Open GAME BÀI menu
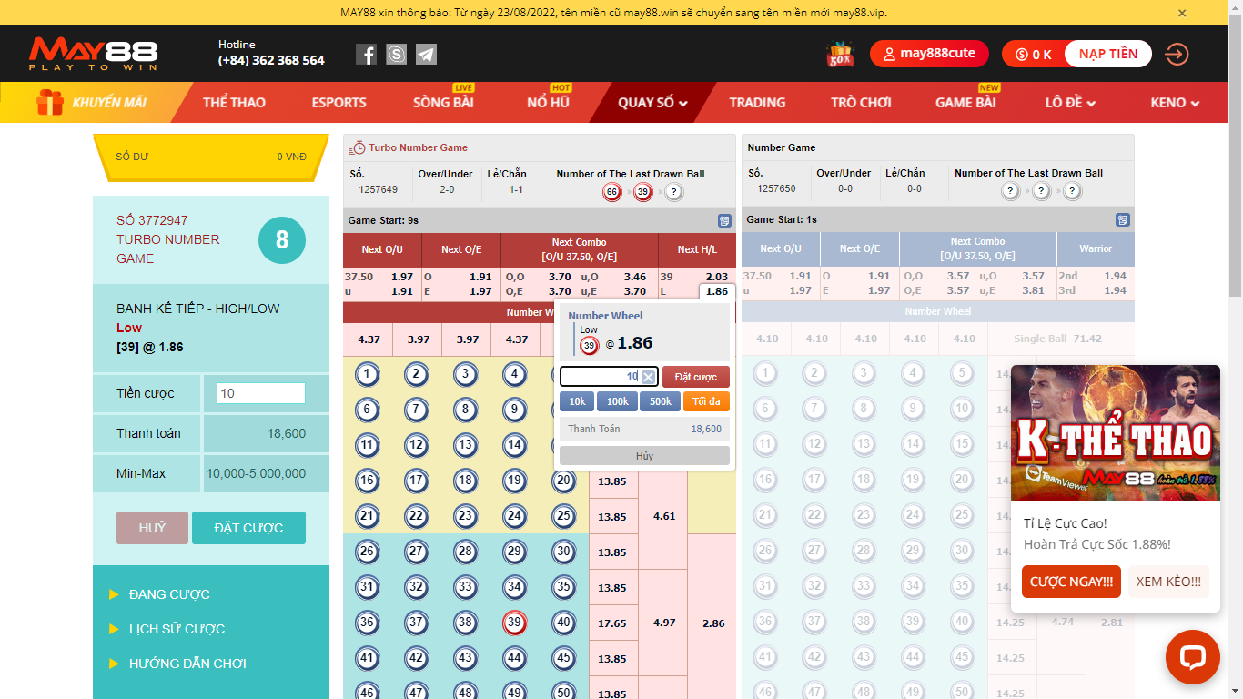This screenshot has width=1243, height=699. click(x=965, y=102)
